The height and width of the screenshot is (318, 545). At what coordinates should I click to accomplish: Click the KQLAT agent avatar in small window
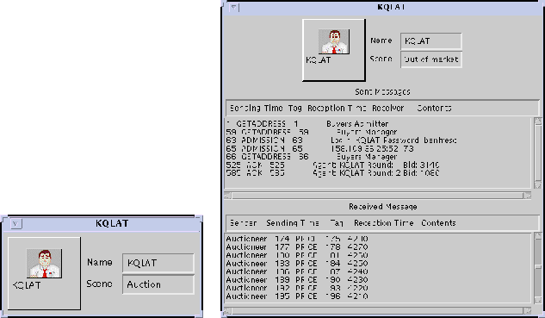pyautogui.click(x=44, y=264)
